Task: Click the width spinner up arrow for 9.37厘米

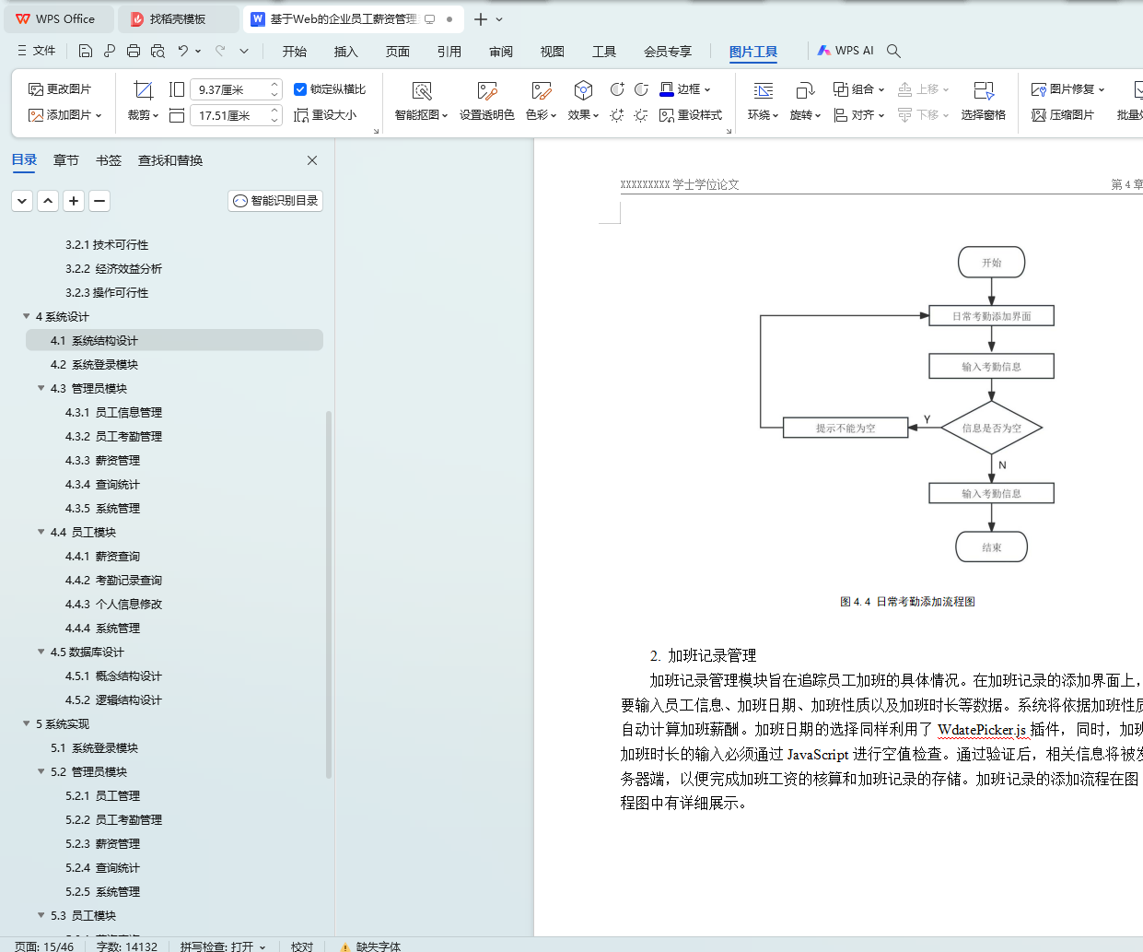Action: 274,85
